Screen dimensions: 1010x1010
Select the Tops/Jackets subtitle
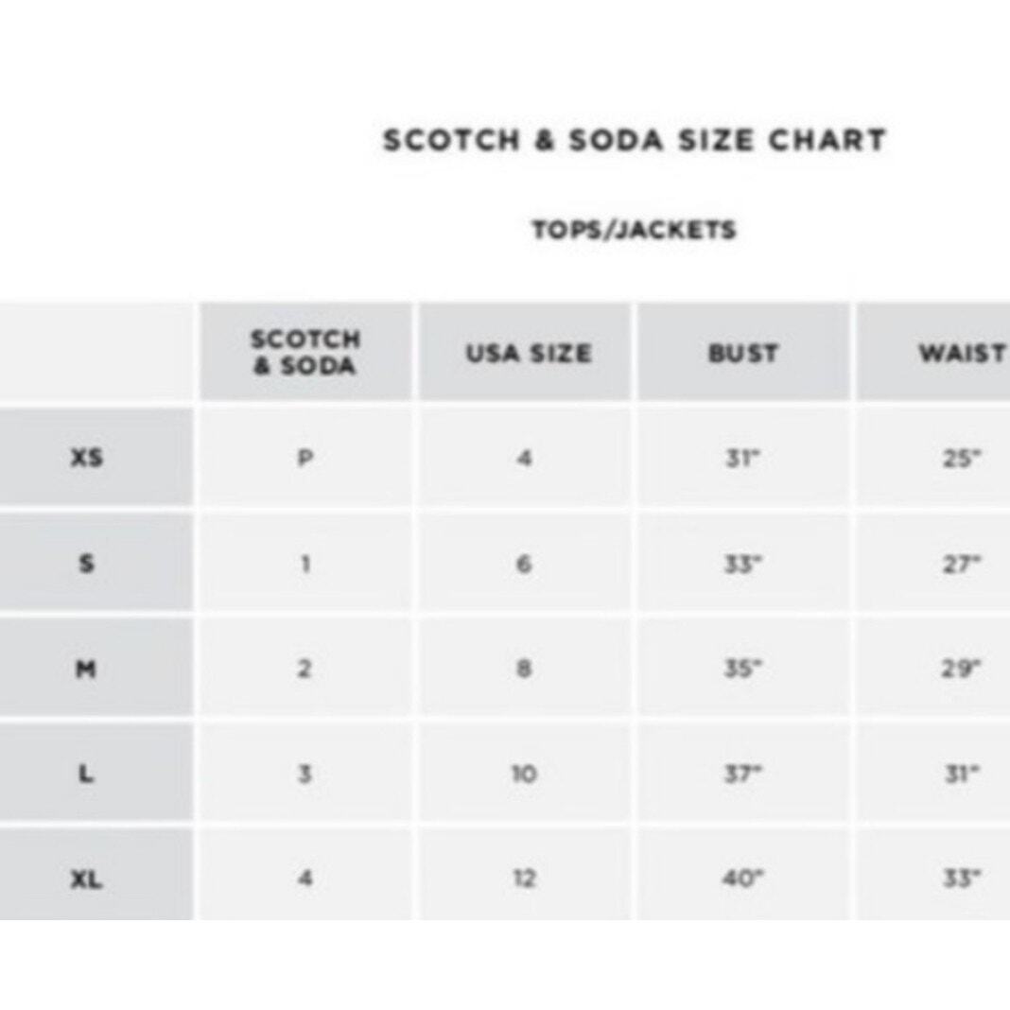pyautogui.click(x=634, y=230)
